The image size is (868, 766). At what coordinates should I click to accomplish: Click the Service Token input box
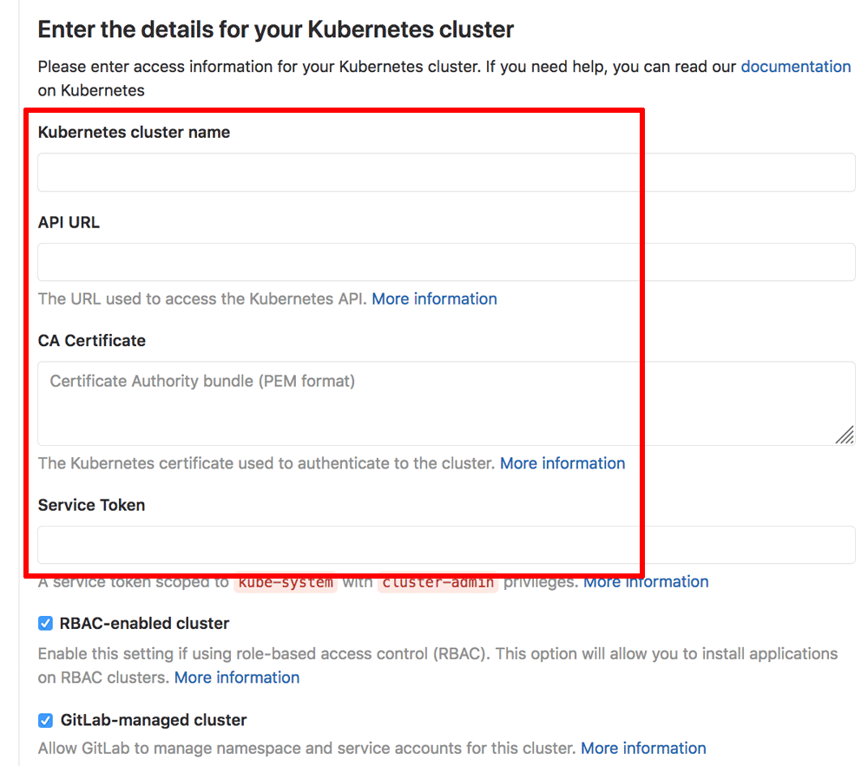[446, 545]
